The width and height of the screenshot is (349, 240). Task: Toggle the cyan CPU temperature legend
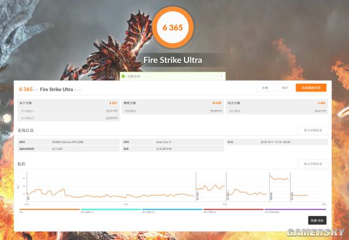(x=111, y=210)
